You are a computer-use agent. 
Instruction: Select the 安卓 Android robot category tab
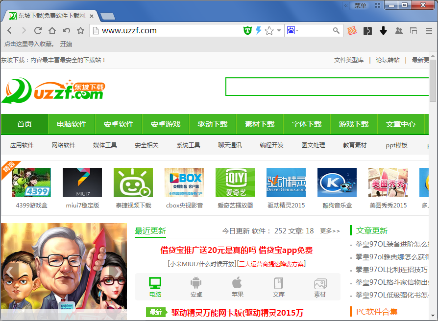click(x=196, y=287)
